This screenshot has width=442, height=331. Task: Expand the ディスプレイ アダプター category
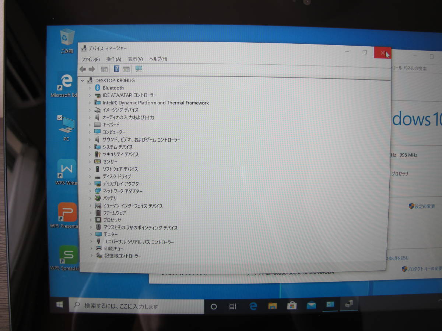click(90, 184)
